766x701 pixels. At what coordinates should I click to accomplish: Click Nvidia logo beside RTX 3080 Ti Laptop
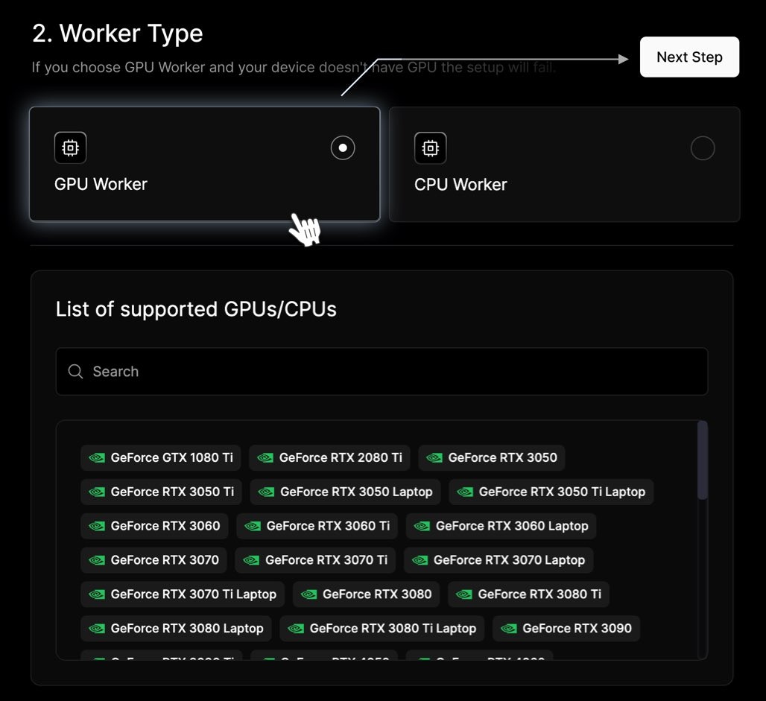coord(296,629)
